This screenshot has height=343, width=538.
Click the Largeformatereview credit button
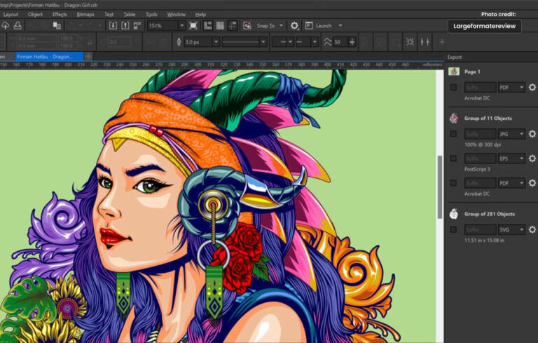coord(485,26)
